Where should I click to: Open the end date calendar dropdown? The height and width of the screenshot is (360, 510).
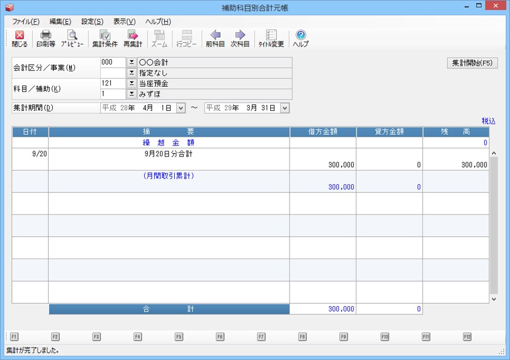click(284, 108)
